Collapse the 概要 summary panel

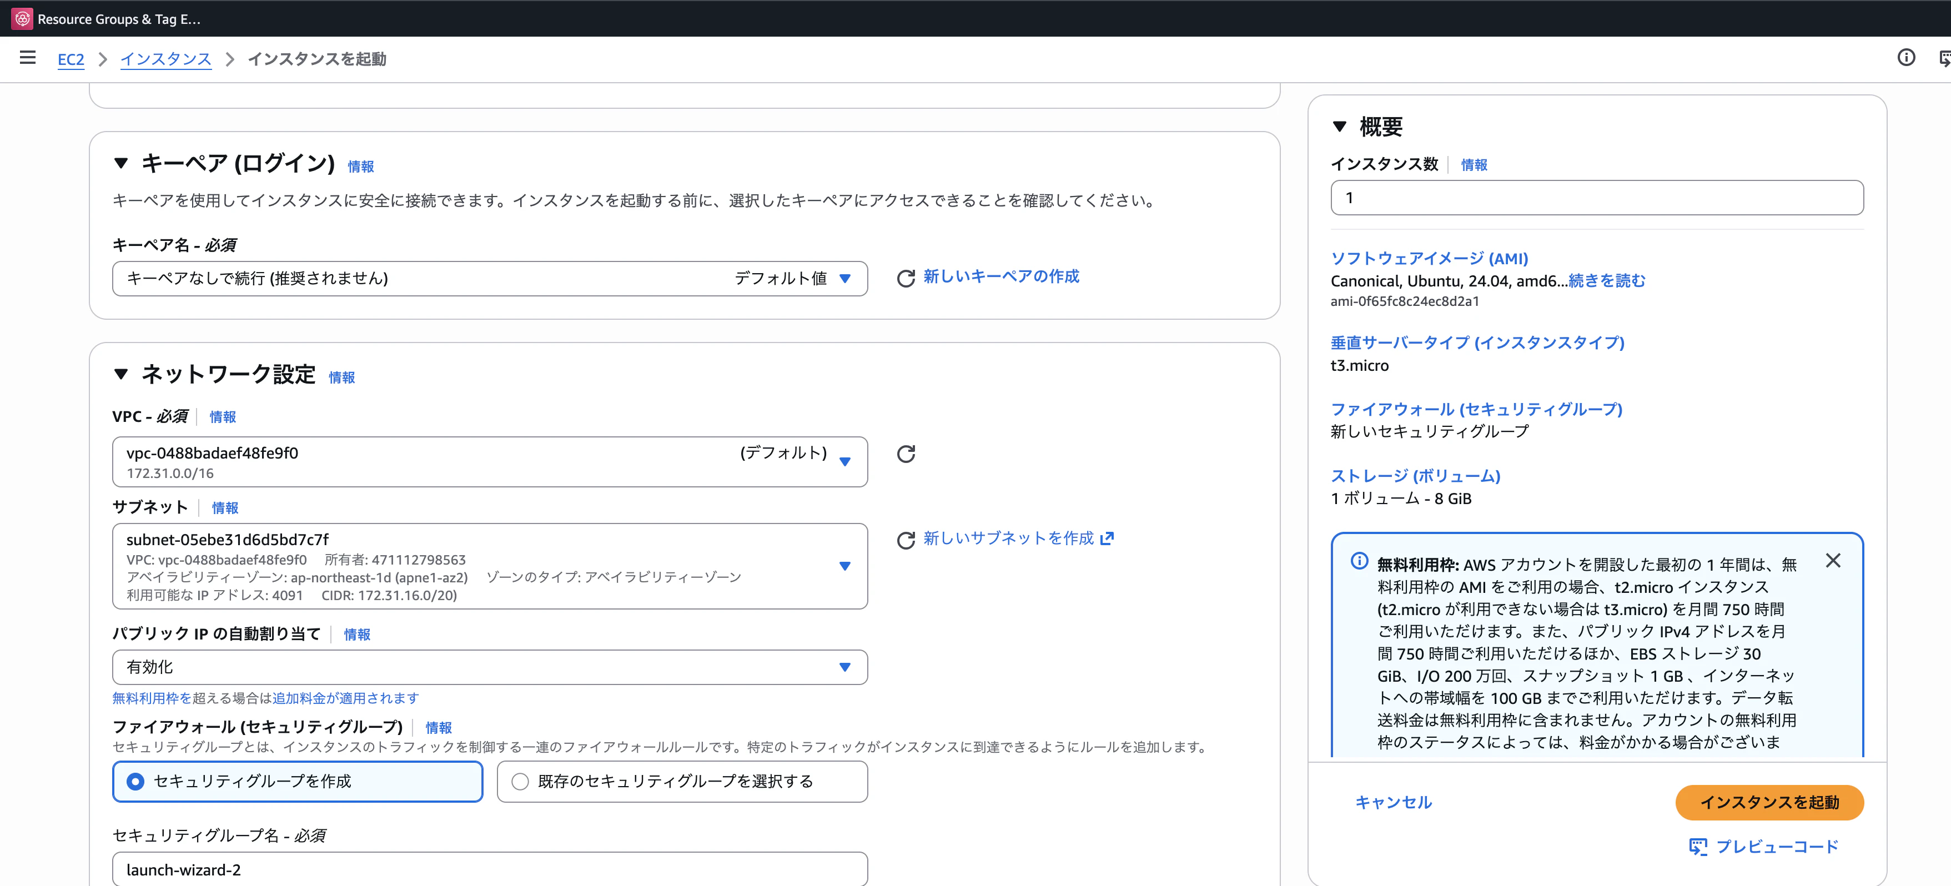1339,127
